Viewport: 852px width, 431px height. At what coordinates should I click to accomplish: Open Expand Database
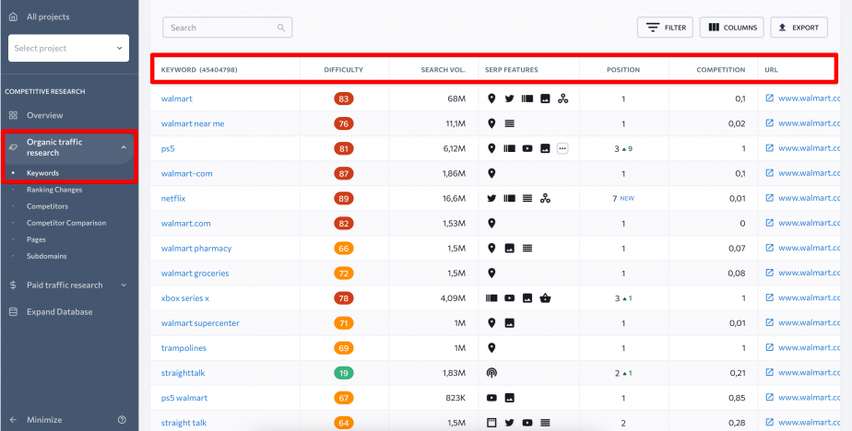[59, 312]
